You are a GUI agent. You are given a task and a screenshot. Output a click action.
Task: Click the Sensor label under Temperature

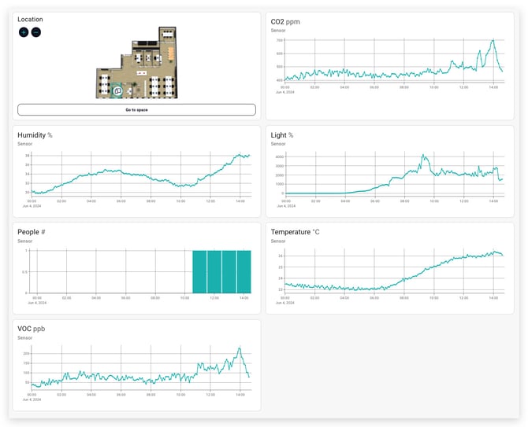278,241
